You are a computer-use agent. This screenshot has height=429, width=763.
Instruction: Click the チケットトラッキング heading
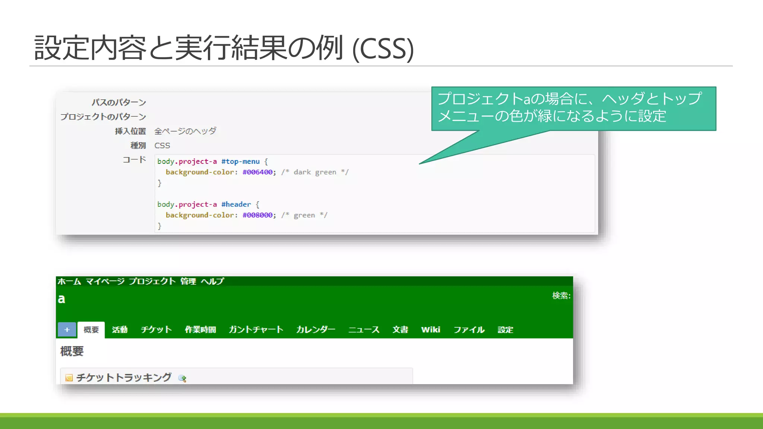tap(124, 378)
